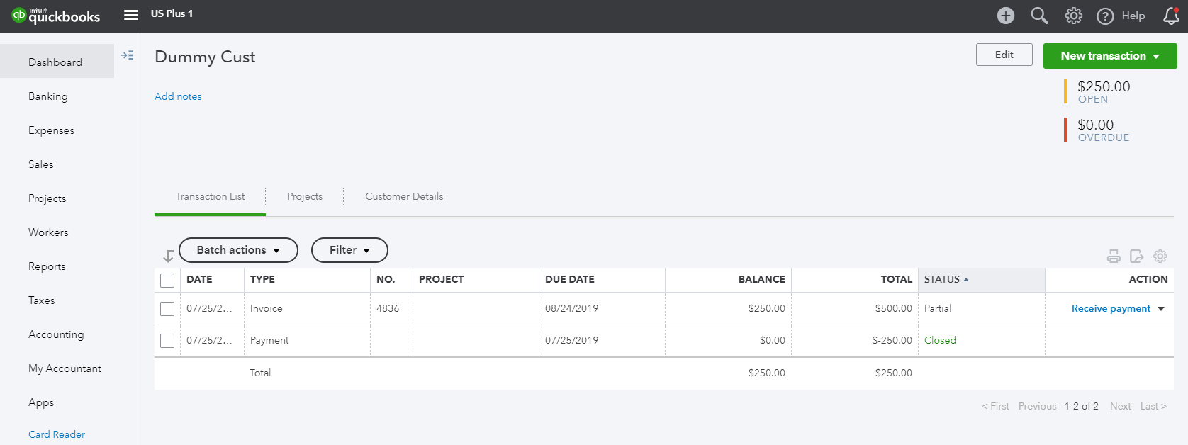Screen dimensions: 1188x445
Task: Export the transaction list
Action: point(1136,257)
